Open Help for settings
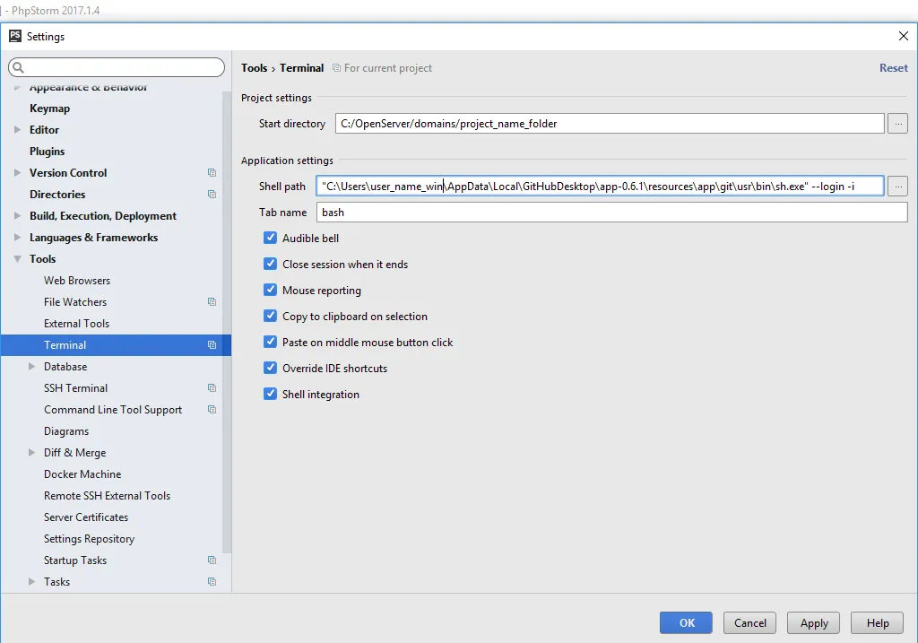Screen dimensions: 918x643 877,622
